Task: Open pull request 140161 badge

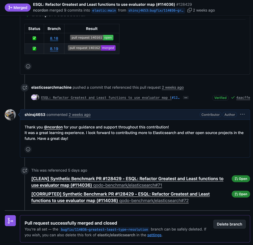Action: coord(92,38)
